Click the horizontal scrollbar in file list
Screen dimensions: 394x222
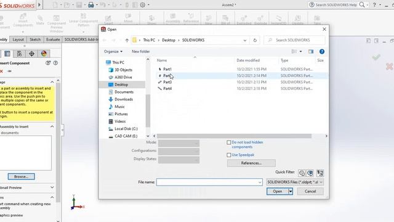(x=234, y=136)
